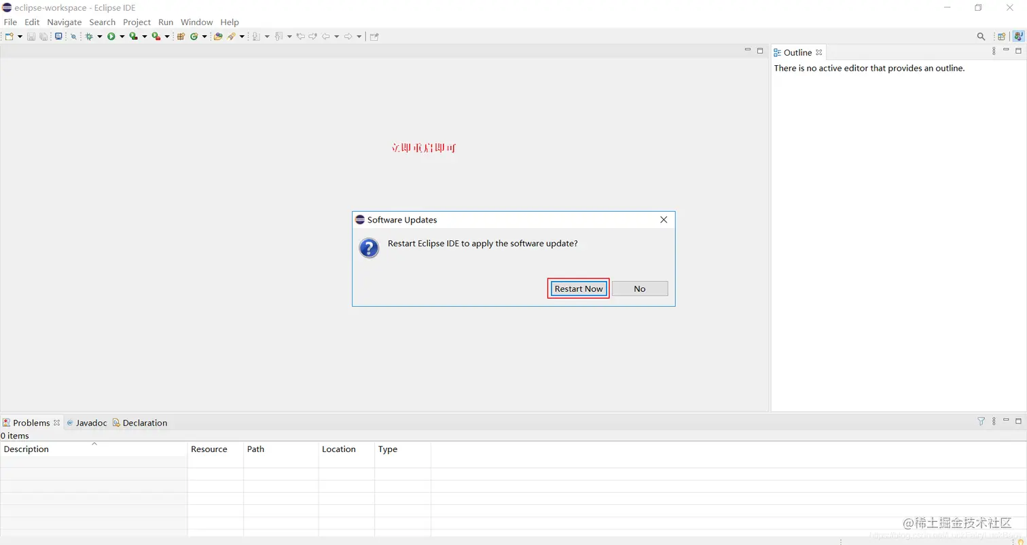The image size is (1027, 545).
Task: Open the File menu
Action: pyautogui.click(x=10, y=22)
